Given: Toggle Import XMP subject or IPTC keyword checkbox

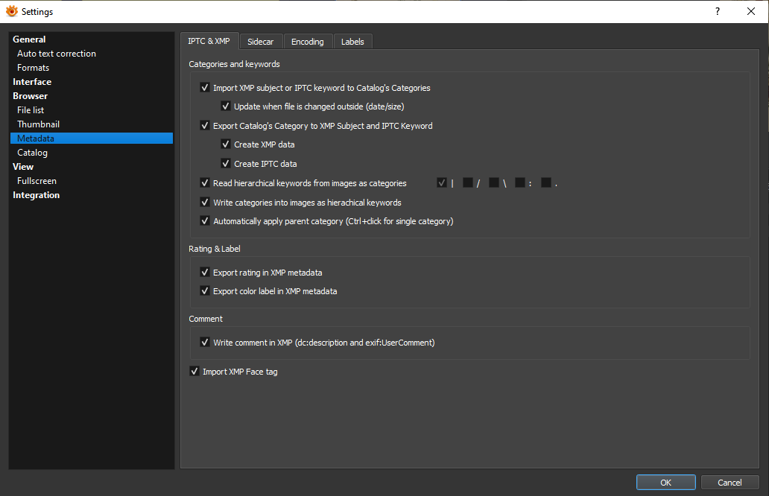Looking at the screenshot, I should [x=205, y=88].
